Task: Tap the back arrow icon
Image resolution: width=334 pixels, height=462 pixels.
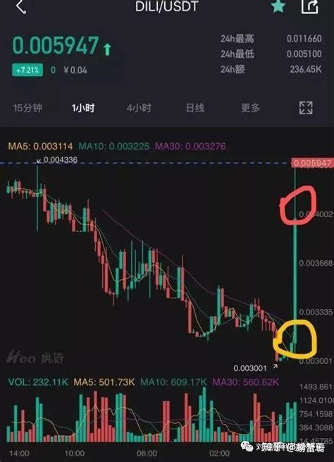Action: pyautogui.click(x=21, y=6)
